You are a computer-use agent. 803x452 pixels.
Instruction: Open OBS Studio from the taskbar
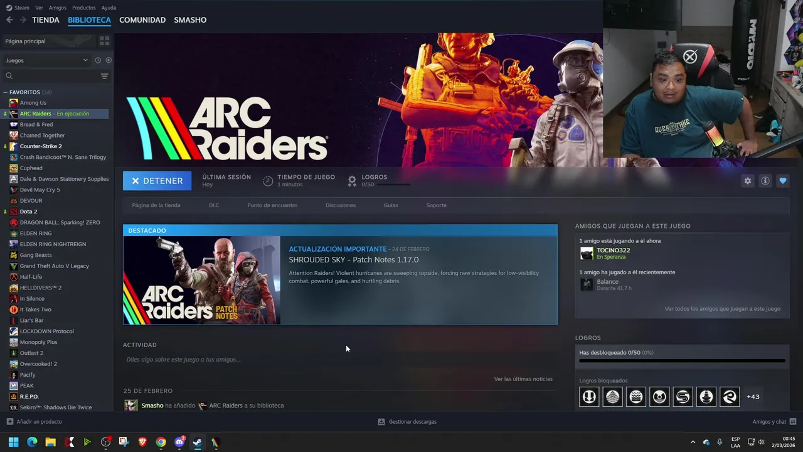pos(105,442)
